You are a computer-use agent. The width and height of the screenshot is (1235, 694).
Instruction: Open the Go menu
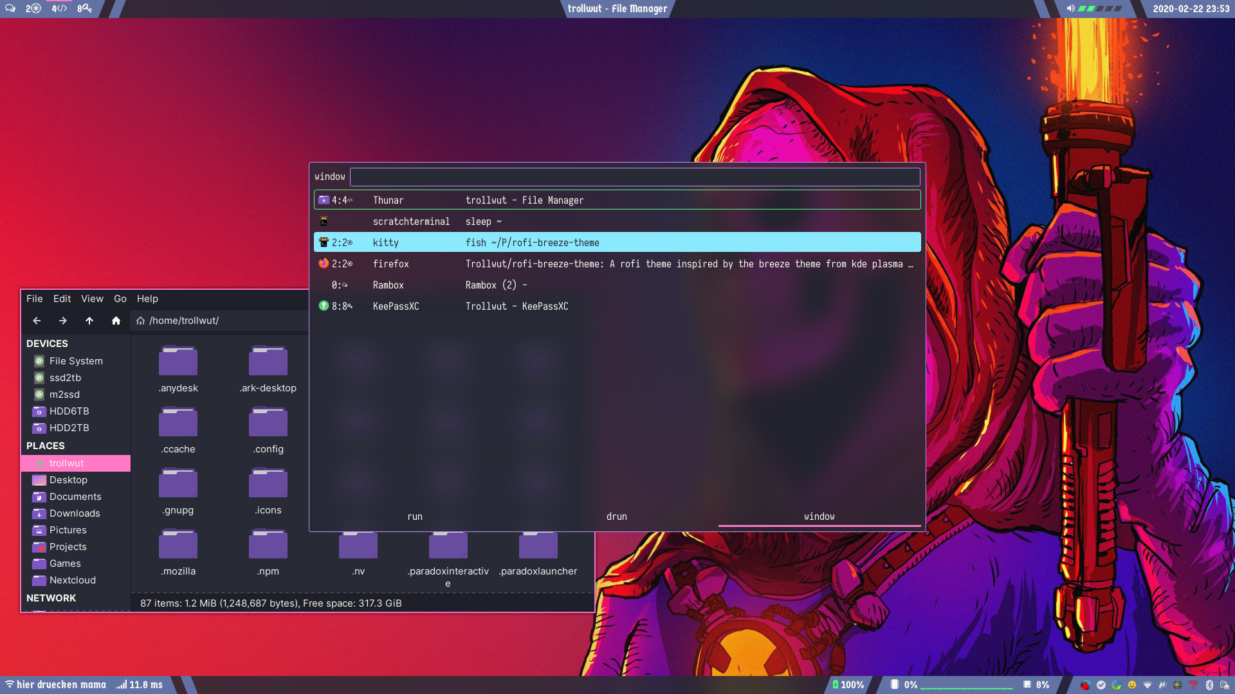[120, 299]
